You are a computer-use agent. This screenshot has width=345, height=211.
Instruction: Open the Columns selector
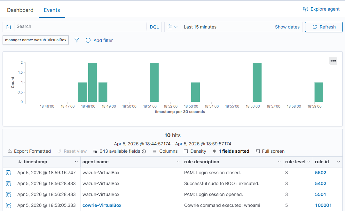coord(165,151)
